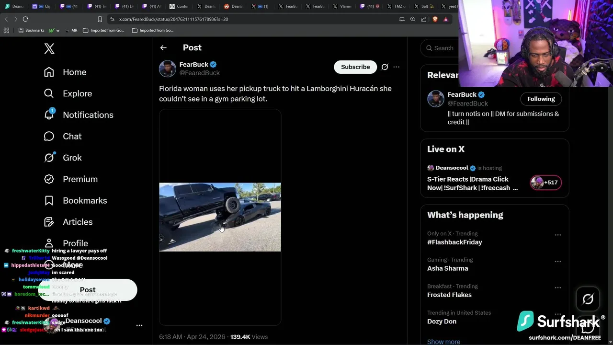This screenshot has height=345, width=613.
Task: Bookmark this page via toolbar icon
Action: [100, 19]
